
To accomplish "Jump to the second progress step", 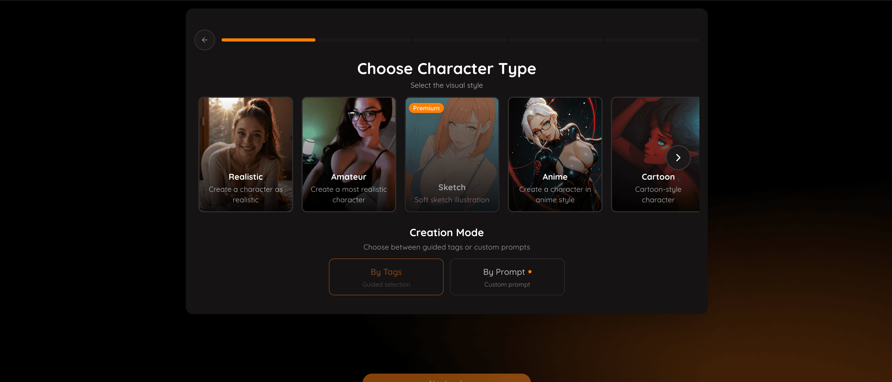I will pyautogui.click(x=364, y=40).
